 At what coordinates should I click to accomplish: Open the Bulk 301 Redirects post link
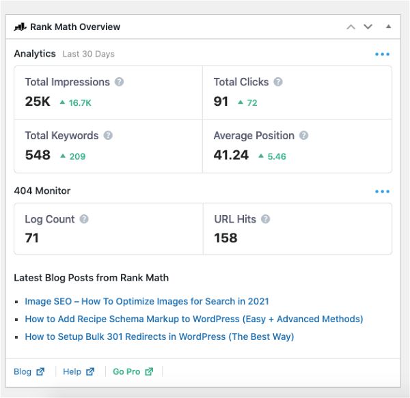159,337
